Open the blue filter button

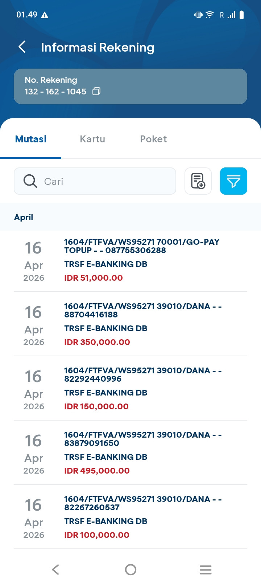(x=233, y=181)
